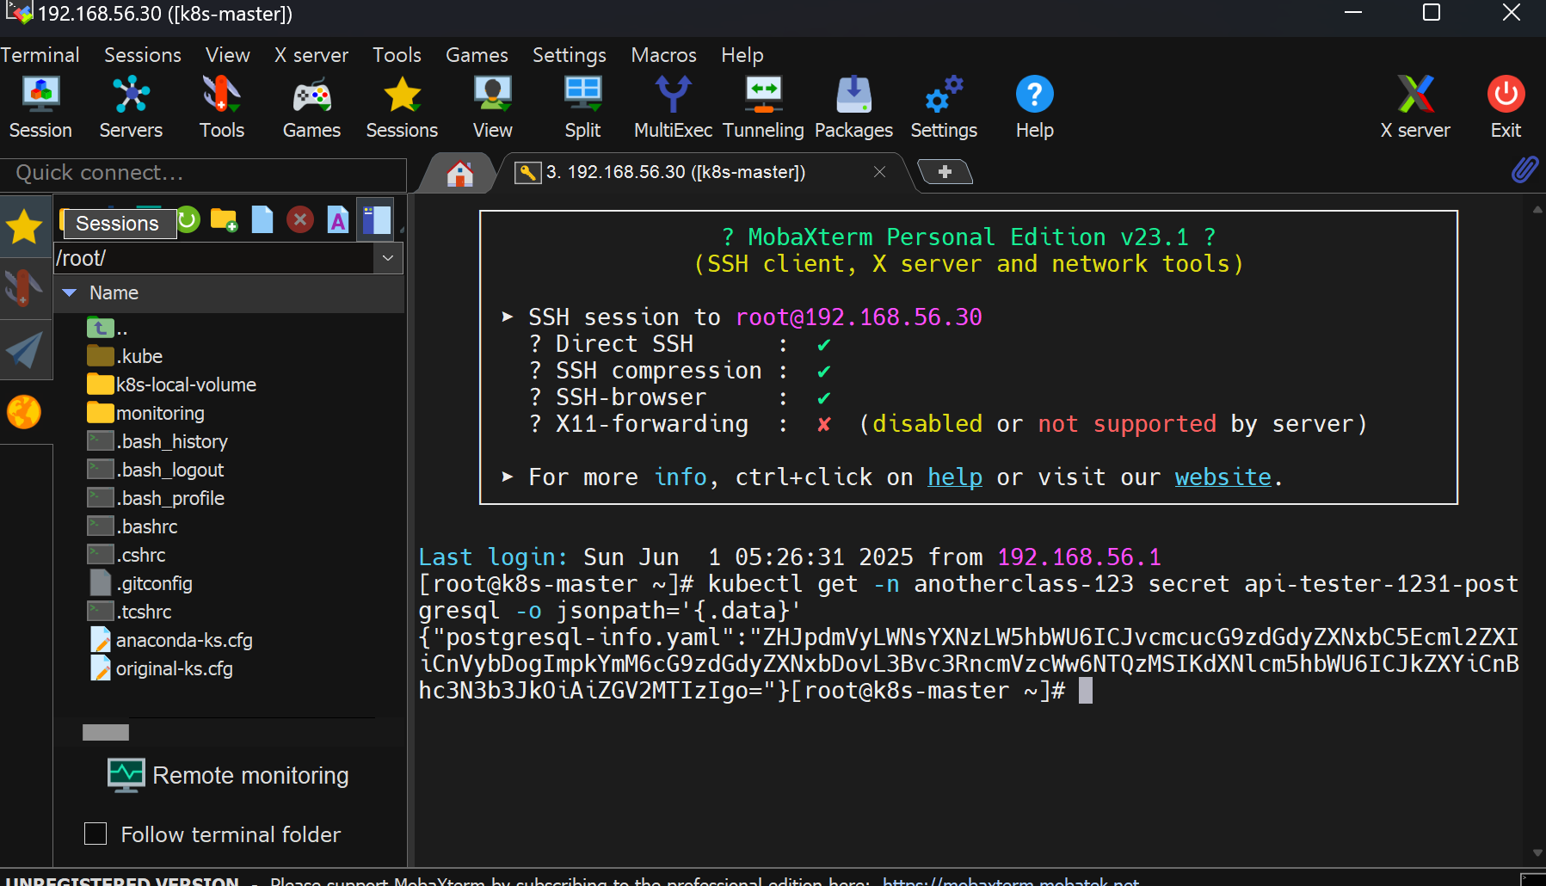This screenshot has width=1546, height=886.
Task: Select the .kube folder
Action: pos(126,356)
